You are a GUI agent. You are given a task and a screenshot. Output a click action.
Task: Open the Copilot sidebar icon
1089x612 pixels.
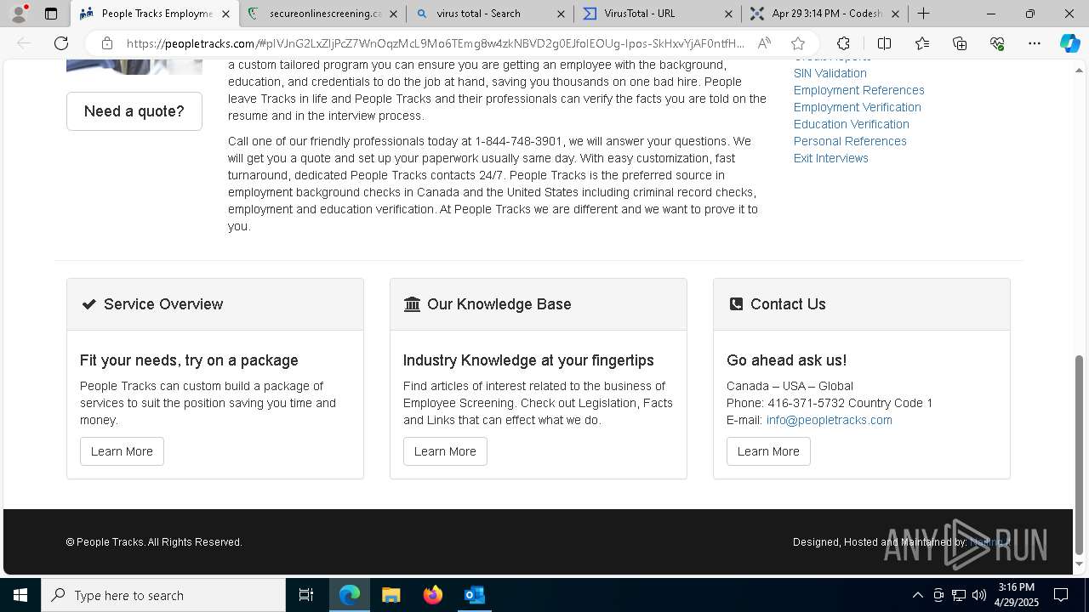[1069, 43]
